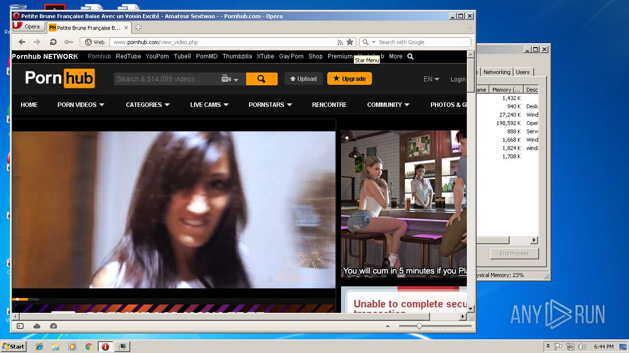The image size is (629, 353).
Task: Select HOME in the site navigation
Action: point(29,104)
